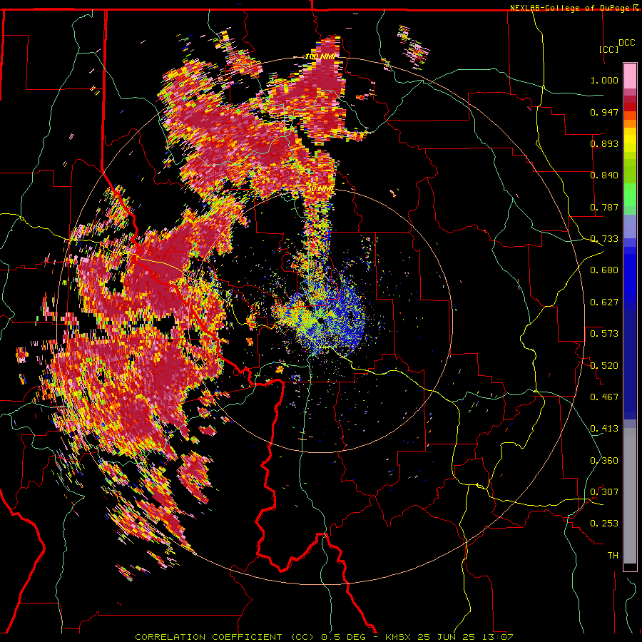Pick the lavender color bar segment above 0.733
642x642 pixels.
pos(630,226)
